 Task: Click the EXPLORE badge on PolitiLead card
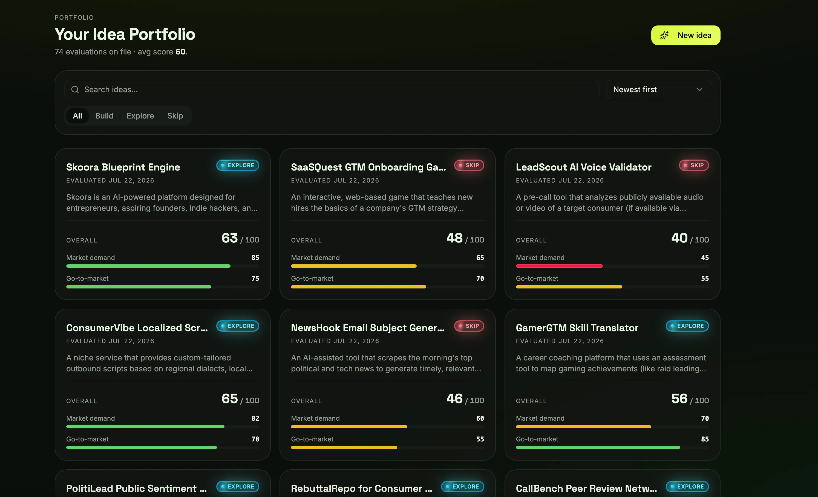(x=238, y=486)
